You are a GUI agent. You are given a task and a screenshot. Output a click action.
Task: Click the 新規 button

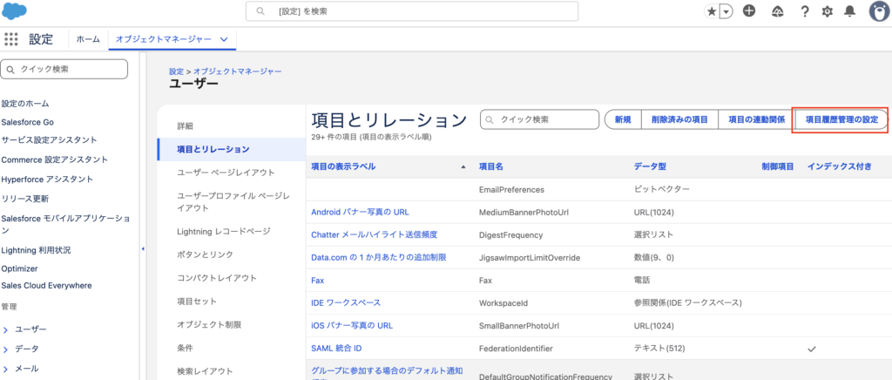click(x=623, y=119)
